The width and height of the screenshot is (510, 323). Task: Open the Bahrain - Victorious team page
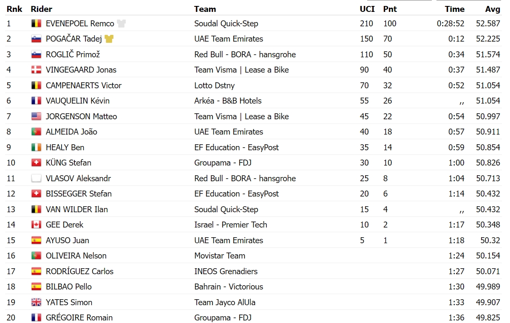(x=229, y=286)
